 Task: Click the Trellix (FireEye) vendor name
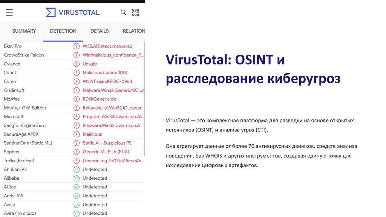[x=19, y=160]
